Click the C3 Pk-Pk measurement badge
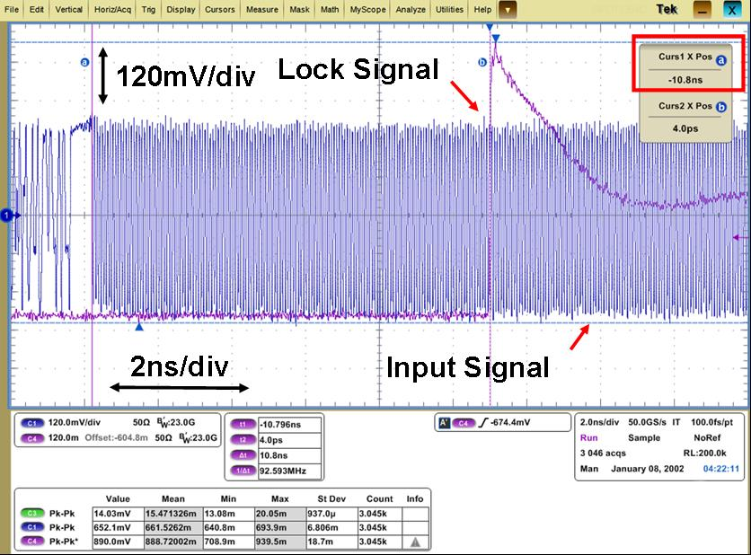The image size is (751, 555). (x=31, y=512)
